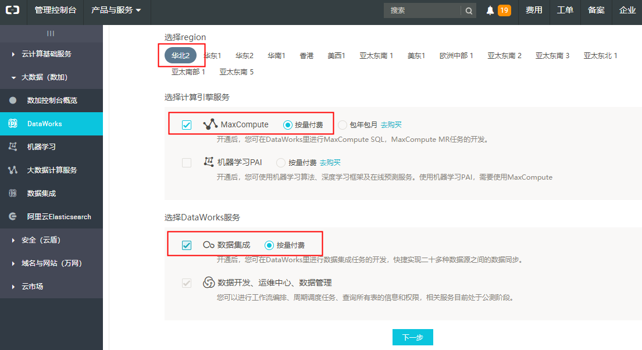Screen dimensions: 642x350
Task: Open the notification bell icon
Action: (x=490, y=10)
